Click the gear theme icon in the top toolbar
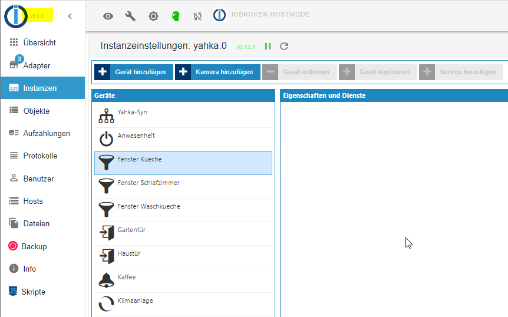This screenshot has width=508, height=317. click(153, 16)
